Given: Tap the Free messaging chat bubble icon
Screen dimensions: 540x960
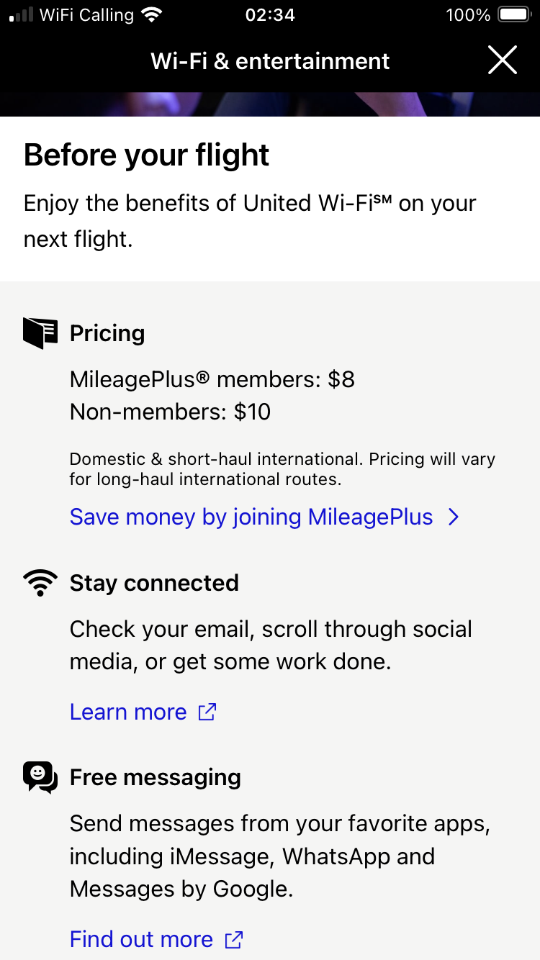Looking at the screenshot, I should [40, 778].
